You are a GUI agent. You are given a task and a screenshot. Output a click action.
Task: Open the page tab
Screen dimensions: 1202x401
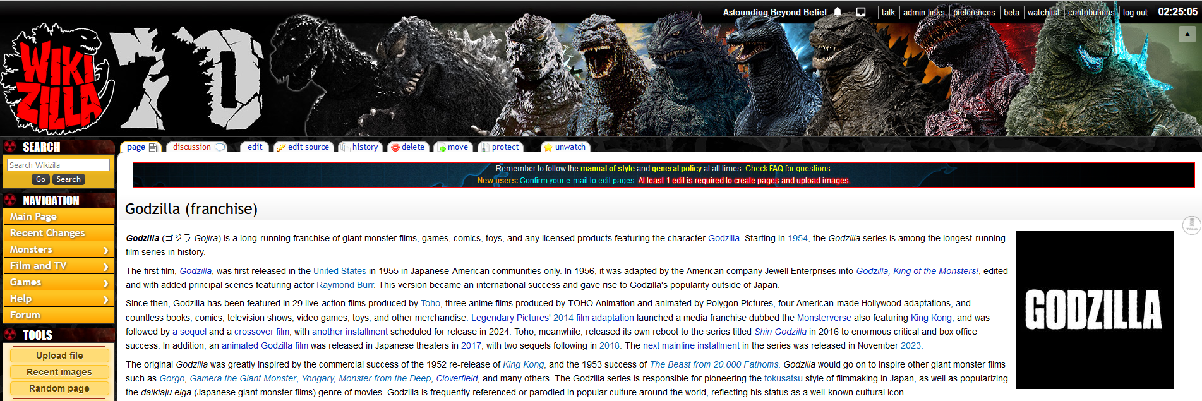click(141, 147)
